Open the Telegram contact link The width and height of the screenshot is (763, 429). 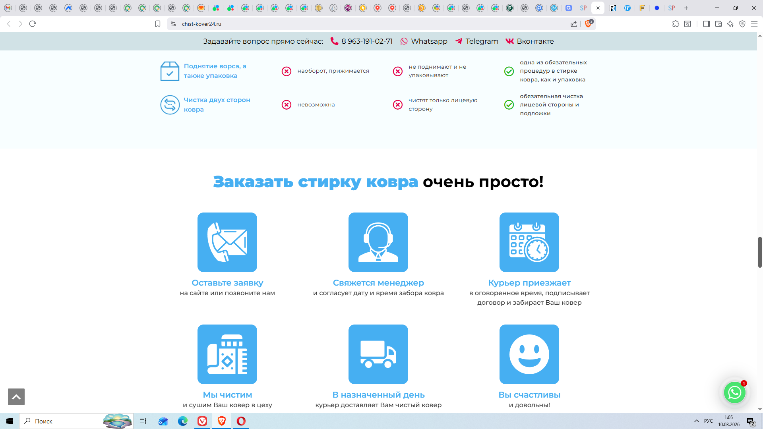click(x=481, y=41)
